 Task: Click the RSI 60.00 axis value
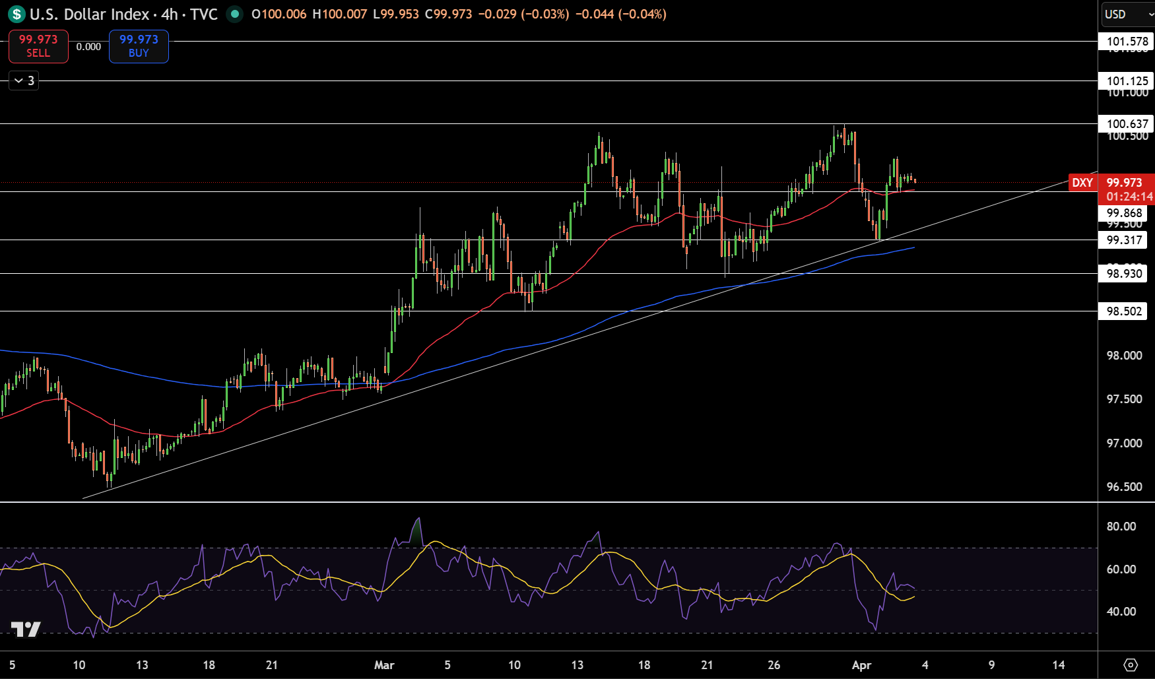click(1121, 569)
